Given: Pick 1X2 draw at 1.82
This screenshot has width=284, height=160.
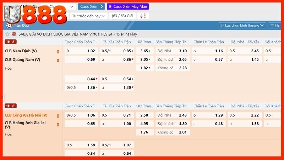Looking at the screenshot, I should pos(145,68).
